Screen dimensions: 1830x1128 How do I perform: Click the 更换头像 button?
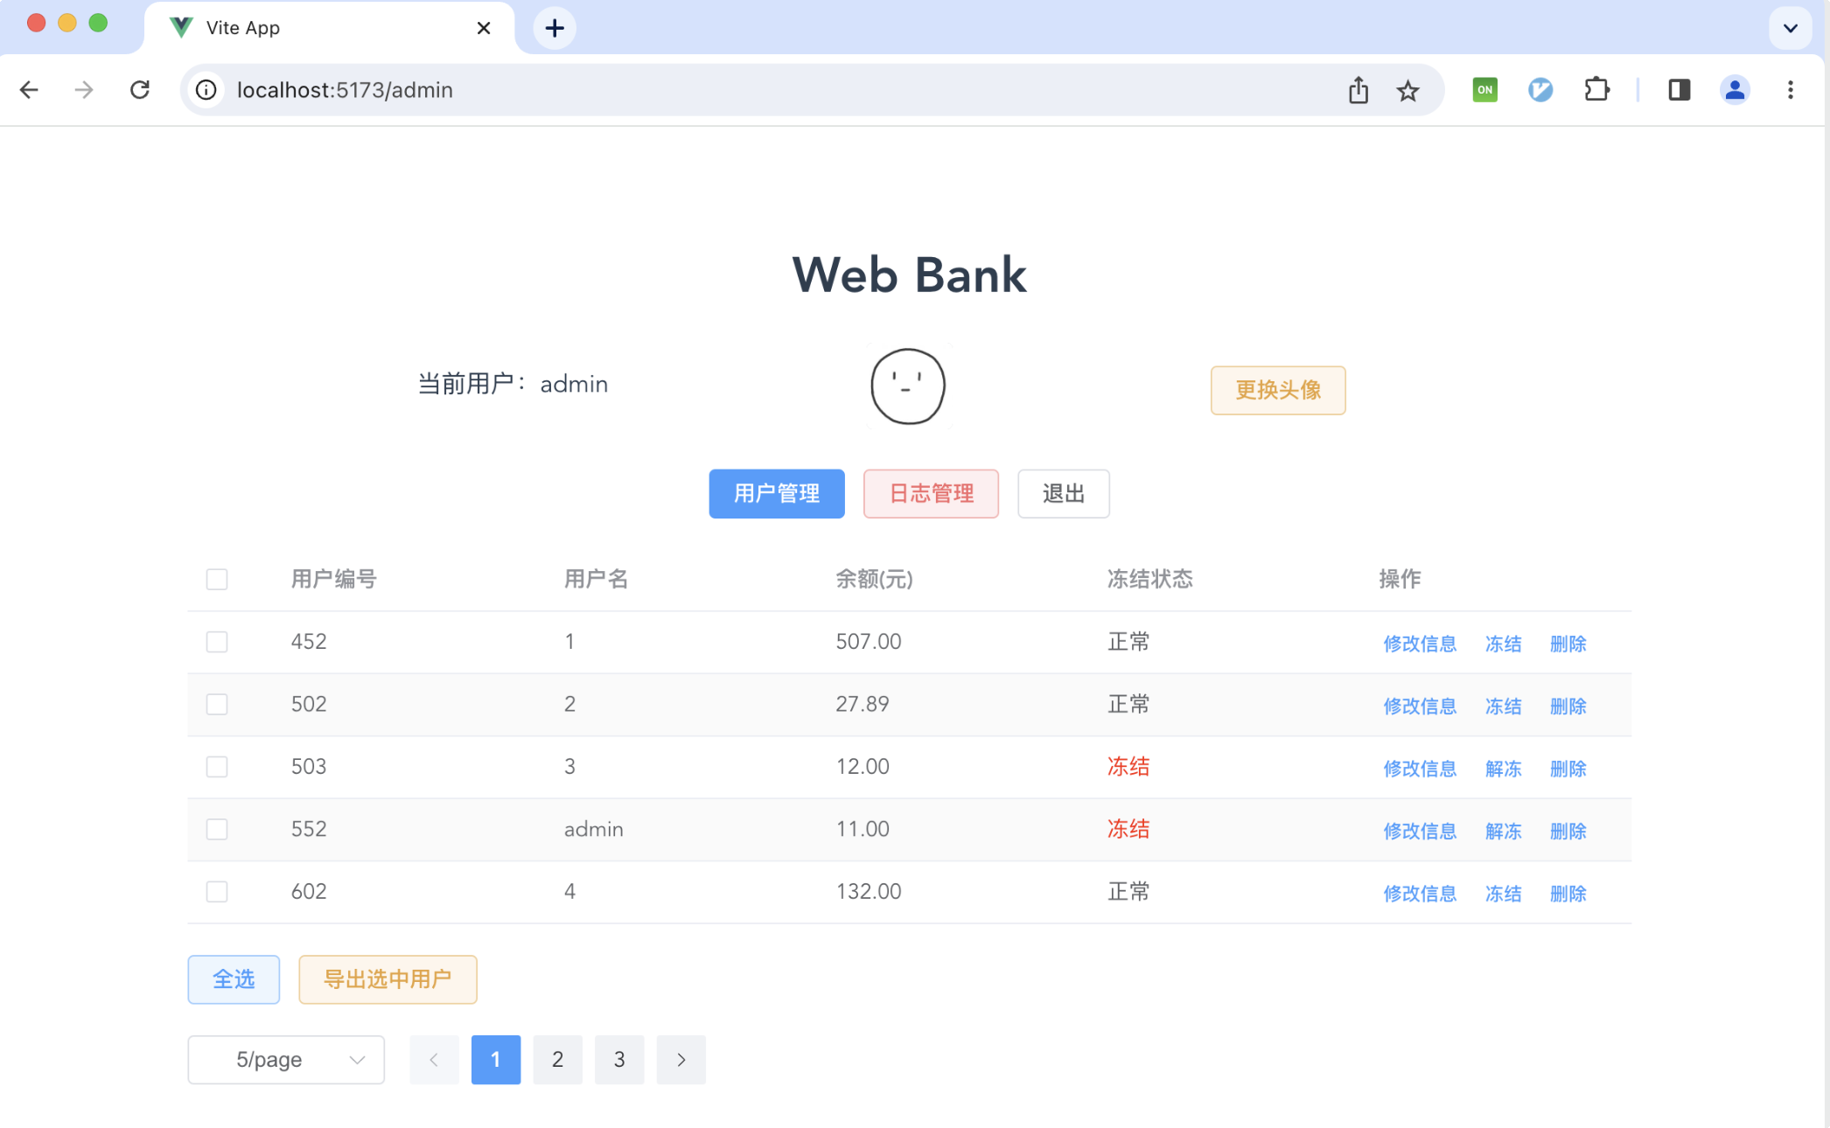click(1277, 390)
